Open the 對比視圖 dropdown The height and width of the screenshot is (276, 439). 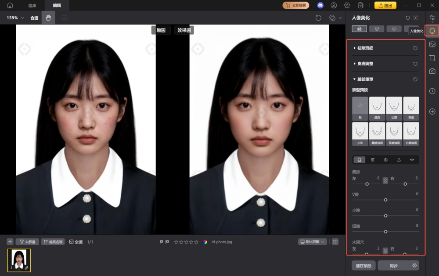pos(312,242)
